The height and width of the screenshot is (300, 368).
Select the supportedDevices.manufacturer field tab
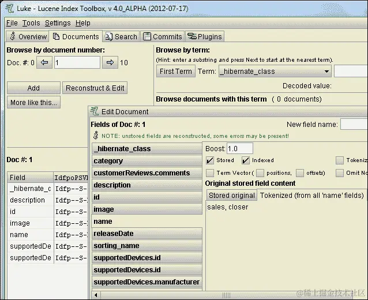(147, 282)
